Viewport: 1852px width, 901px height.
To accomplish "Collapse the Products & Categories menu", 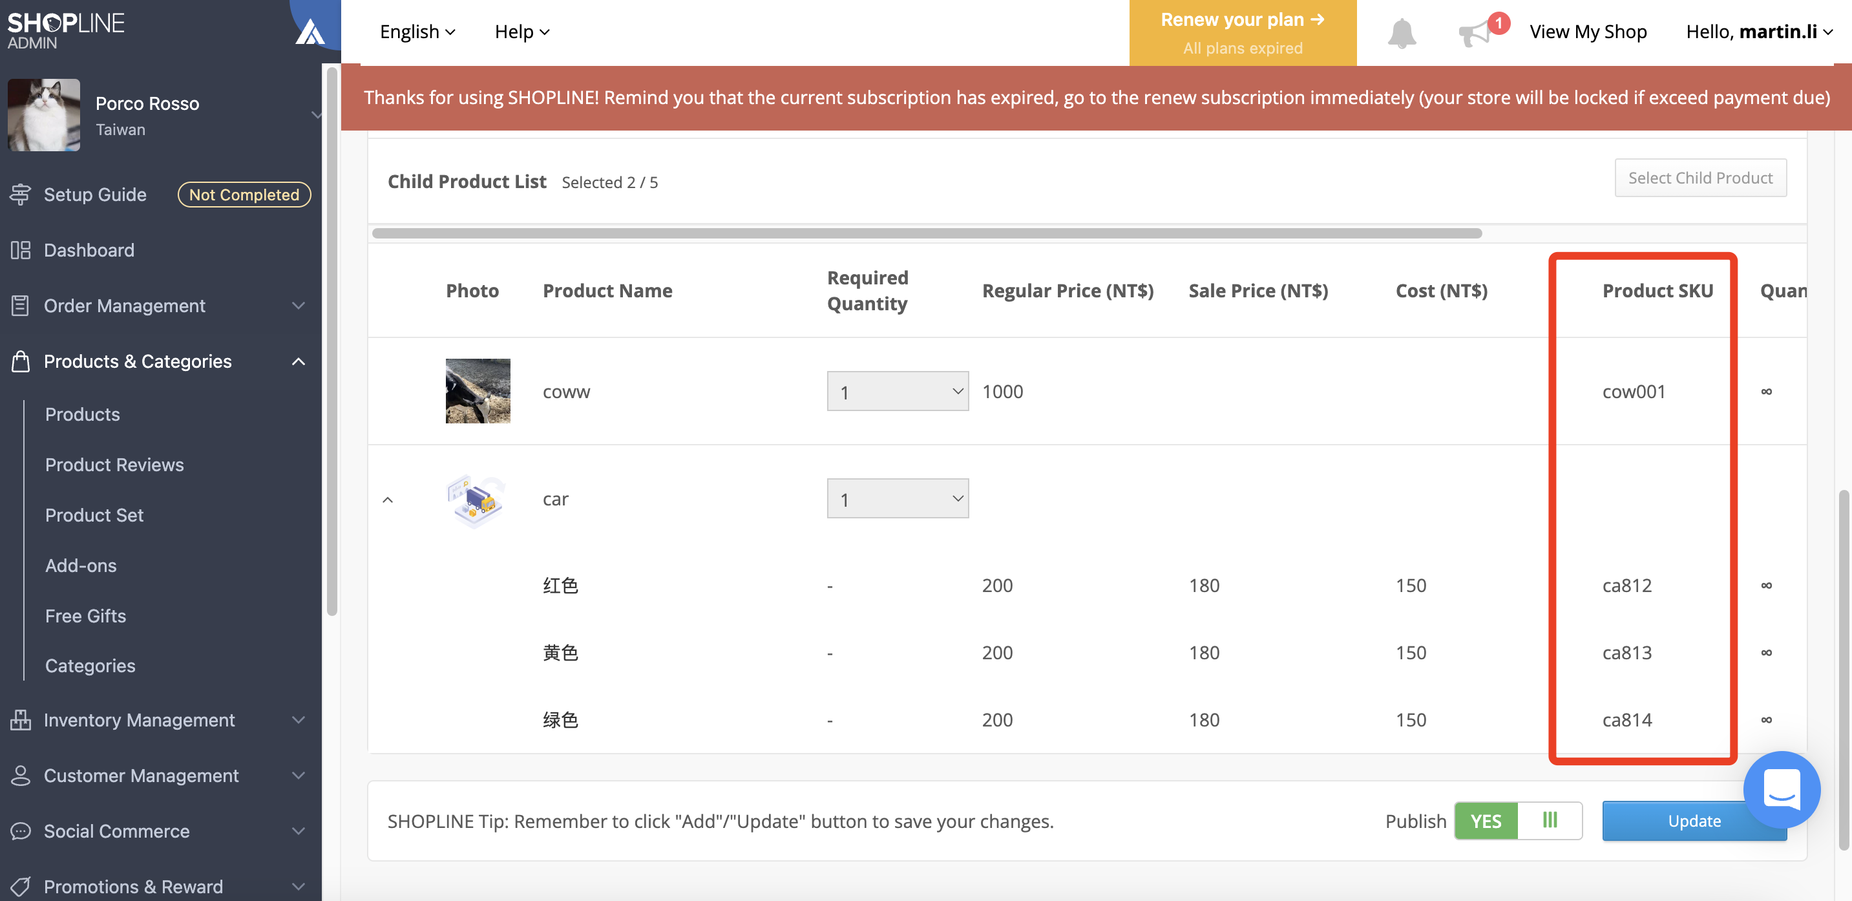I will pyautogui.click(x=299, y=361).
